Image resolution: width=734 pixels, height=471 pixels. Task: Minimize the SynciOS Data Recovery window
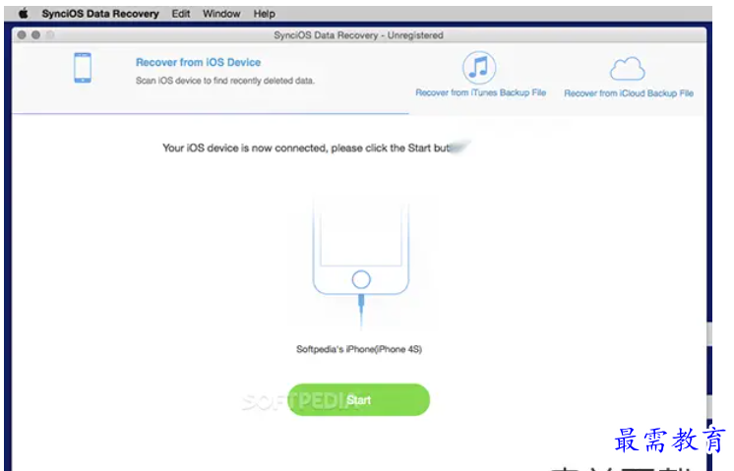(x=35, y=35)
